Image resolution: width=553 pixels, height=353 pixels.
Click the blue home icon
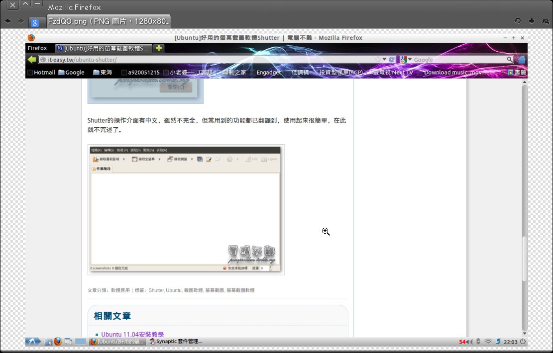(x=521, y=60)
